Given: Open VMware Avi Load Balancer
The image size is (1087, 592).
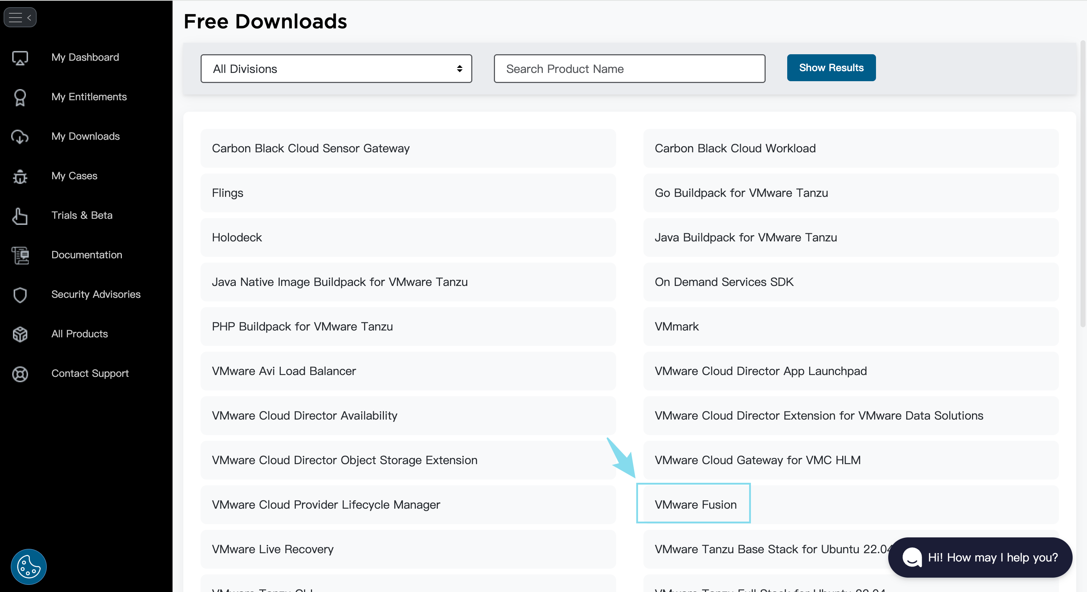Looking at the screenshot, I should point(408,371).
